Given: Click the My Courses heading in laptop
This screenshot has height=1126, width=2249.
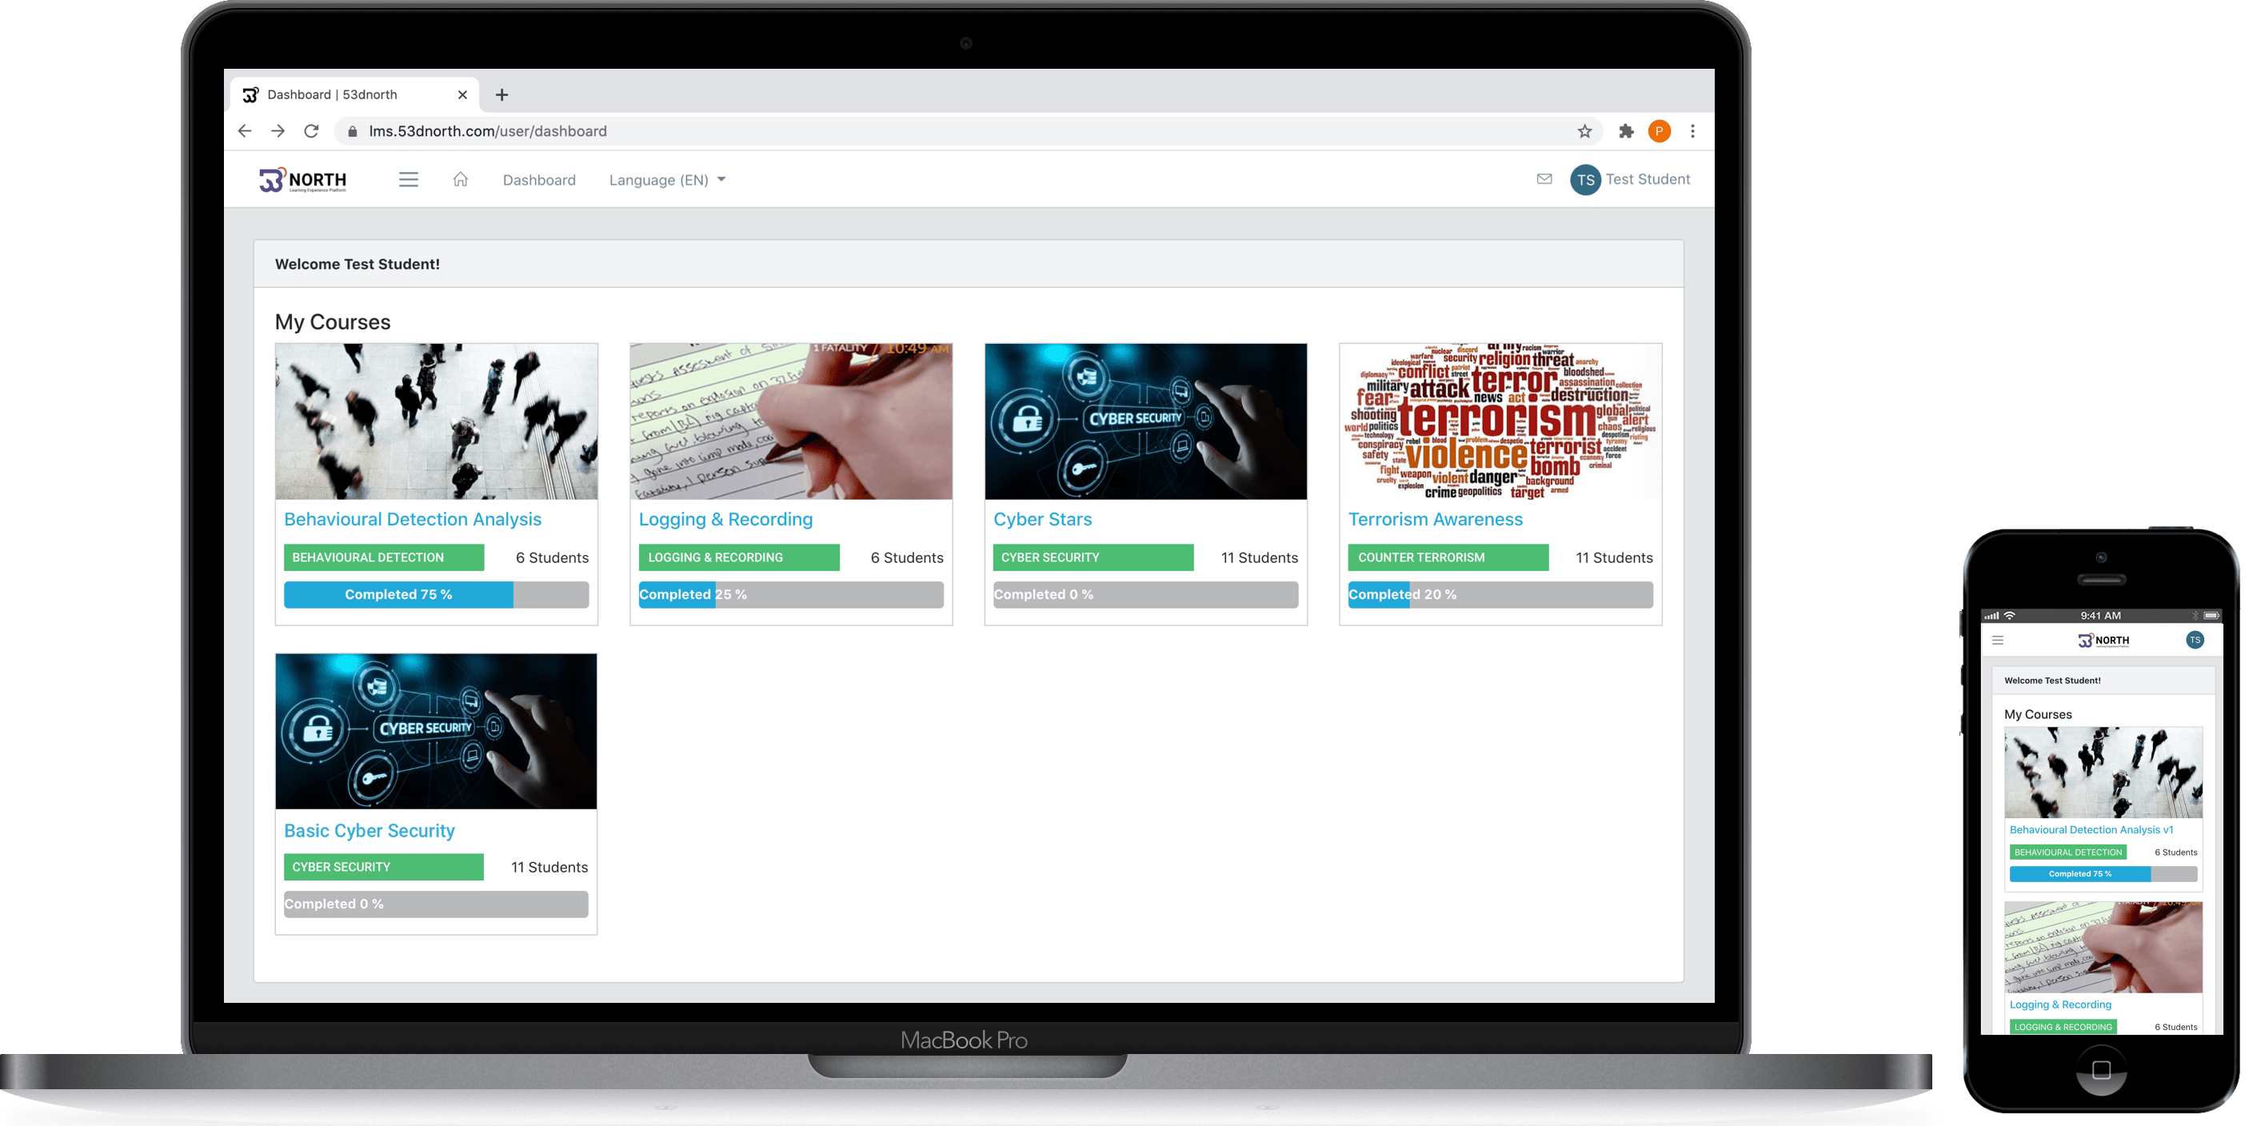Looking at the screenshot, I should (x=333, y=322).
